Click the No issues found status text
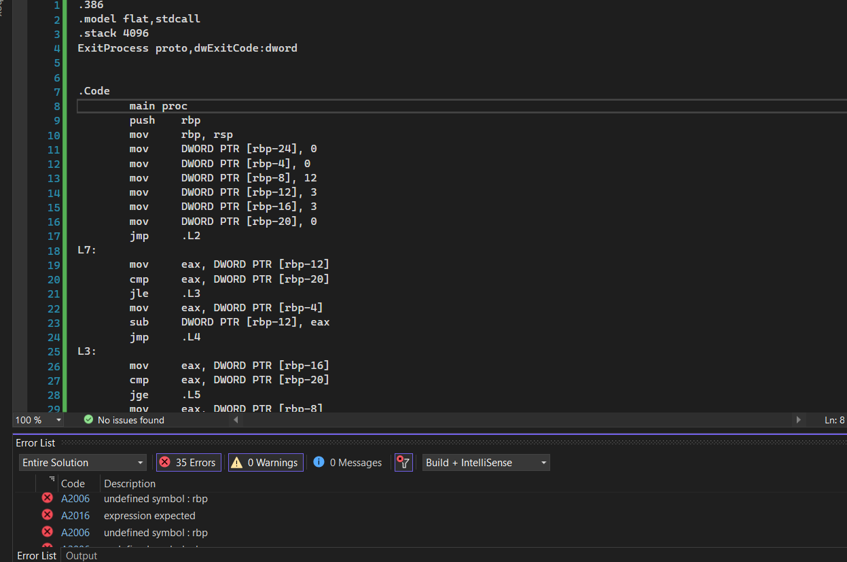The height and width of the screenshot is (562, 847). coord(131,420)
